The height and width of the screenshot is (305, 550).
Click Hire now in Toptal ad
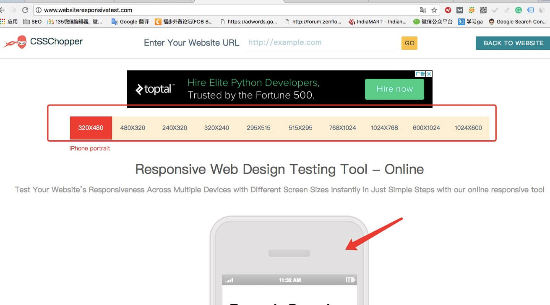tap(394, 89)
